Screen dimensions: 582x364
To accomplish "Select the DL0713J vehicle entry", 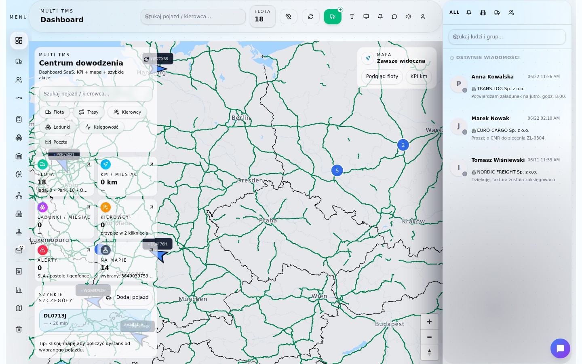I will (x=95, y=320).
